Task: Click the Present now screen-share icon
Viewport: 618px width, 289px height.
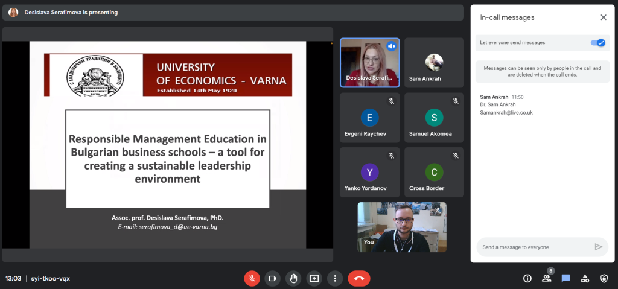Action: [x=314, y=278]
